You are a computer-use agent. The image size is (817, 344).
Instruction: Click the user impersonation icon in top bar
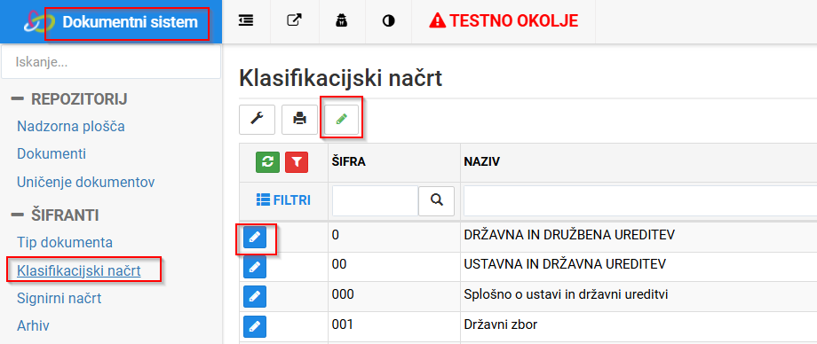pos(341,20)
